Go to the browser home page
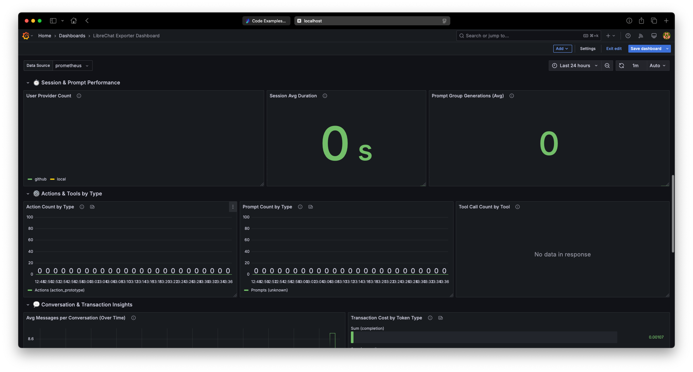The width and height of the screenshot is (693, 372). 74,21
